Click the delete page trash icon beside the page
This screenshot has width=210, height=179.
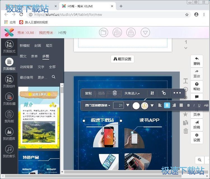[186, 131]
